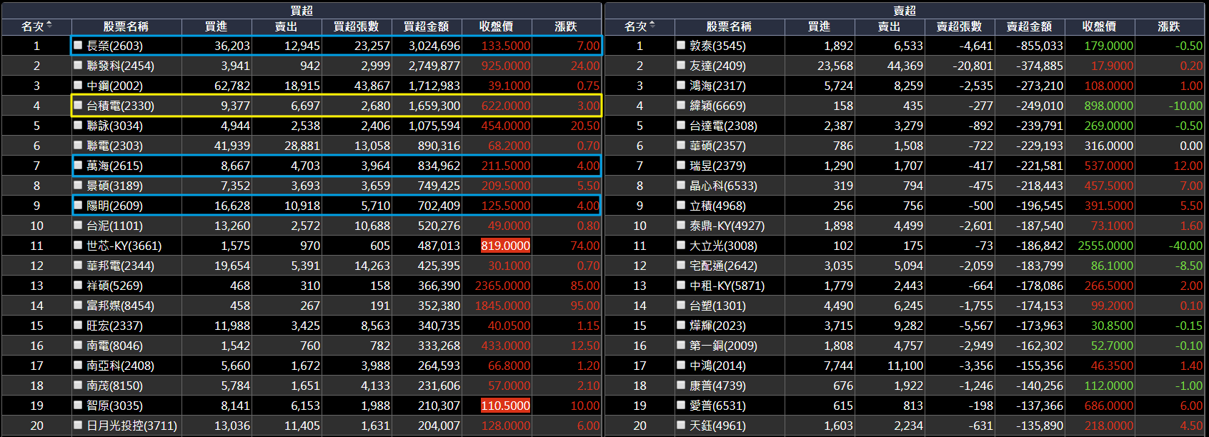Tick the checkbox for 聯發科(2454)

(79, 65)
